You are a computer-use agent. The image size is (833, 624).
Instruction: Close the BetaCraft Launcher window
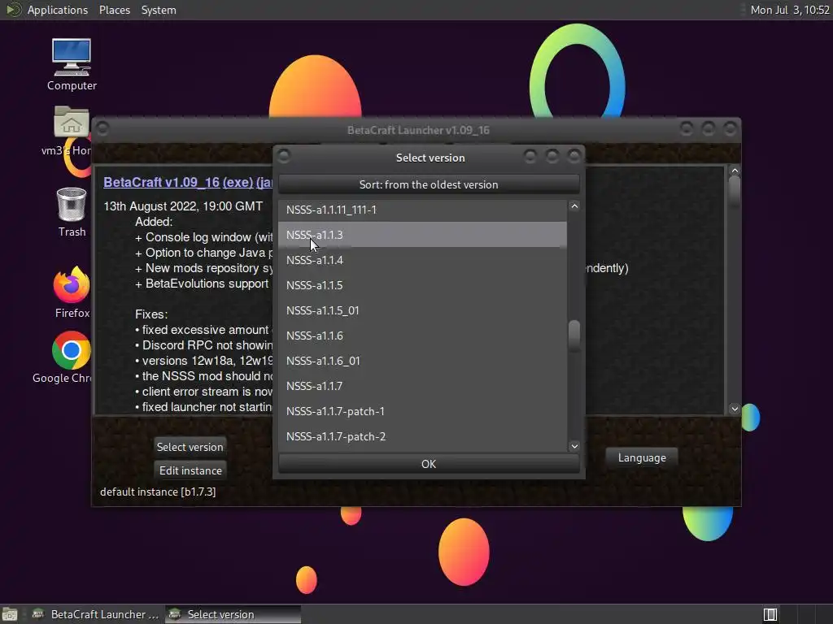tap(730, 128)
